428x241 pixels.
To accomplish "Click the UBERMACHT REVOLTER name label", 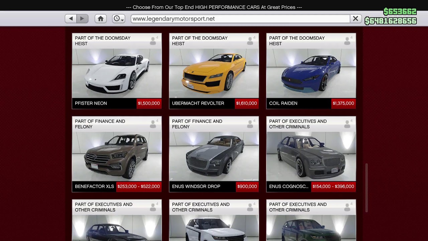I will 198,103.
